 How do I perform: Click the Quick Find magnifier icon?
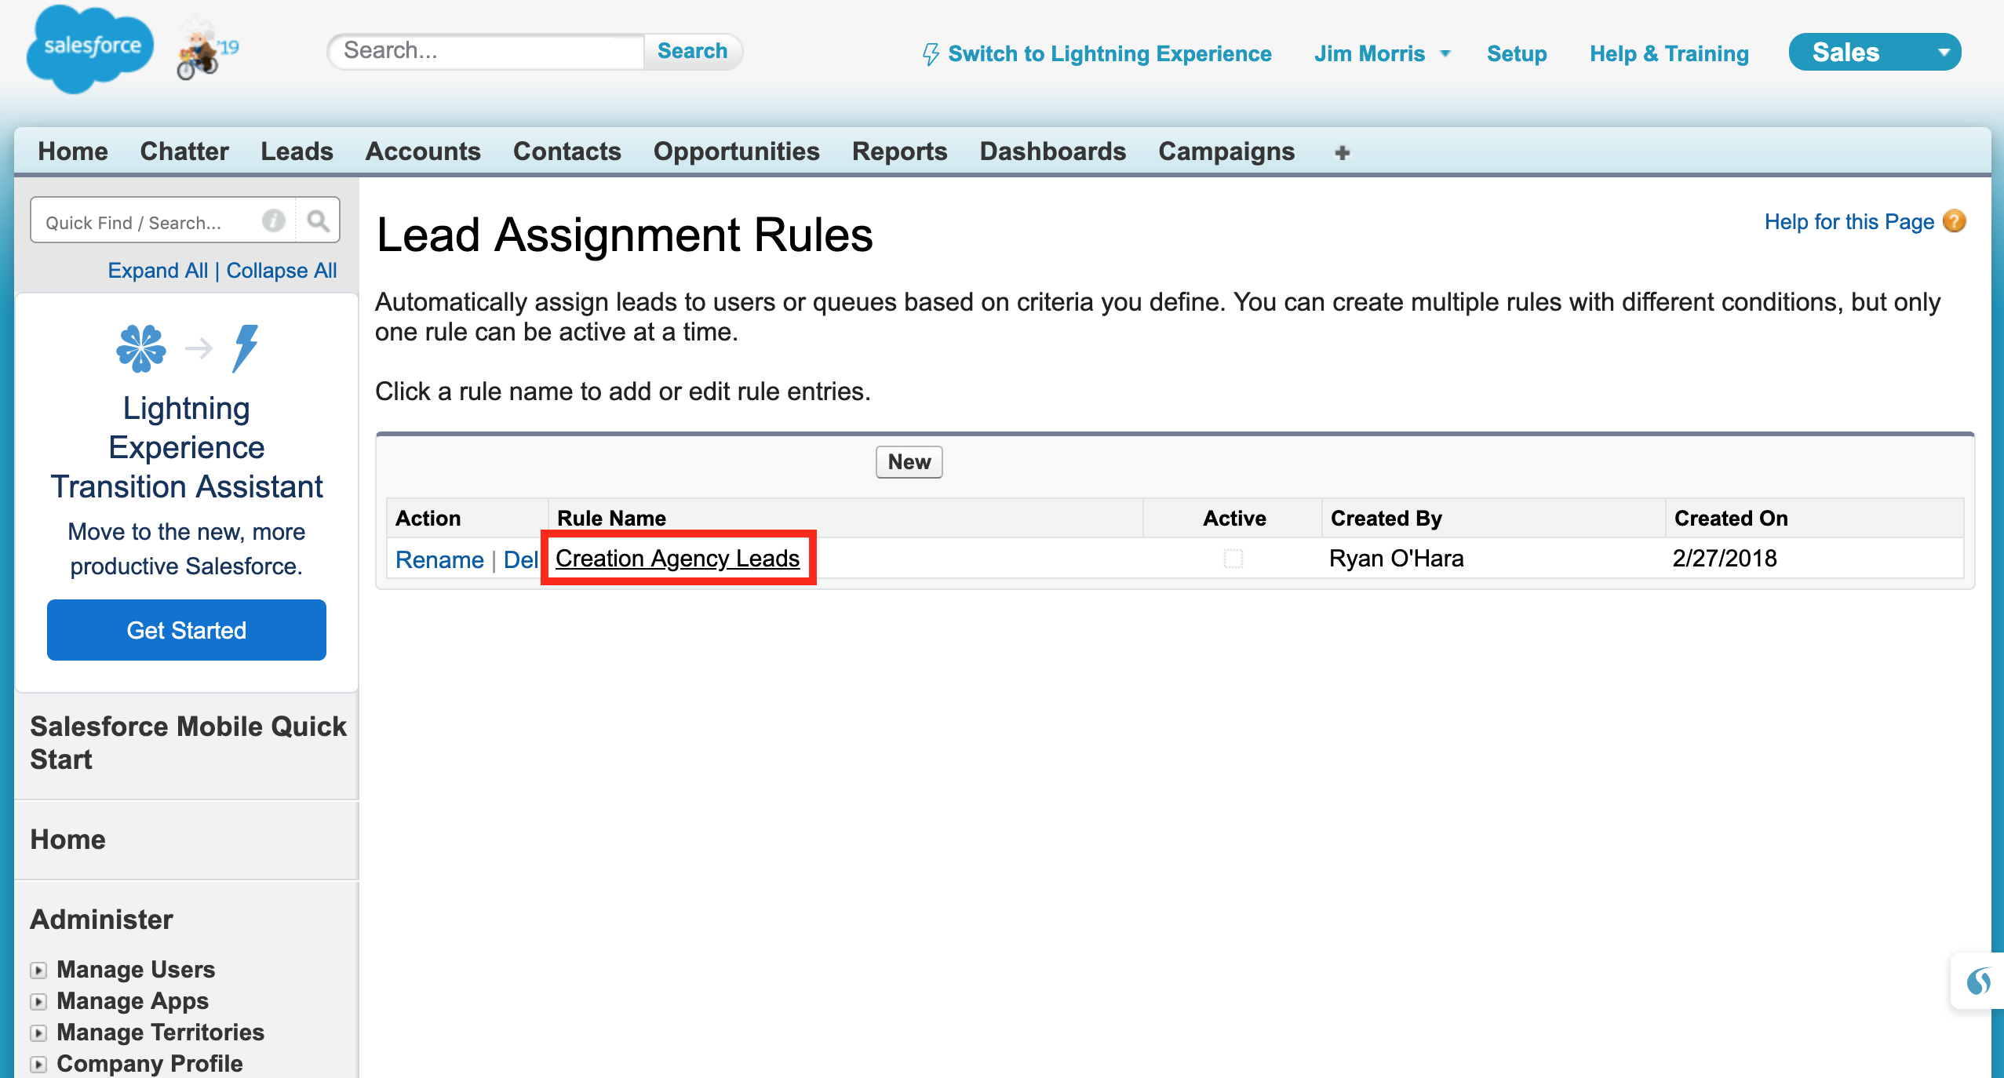tap(318, 221)
